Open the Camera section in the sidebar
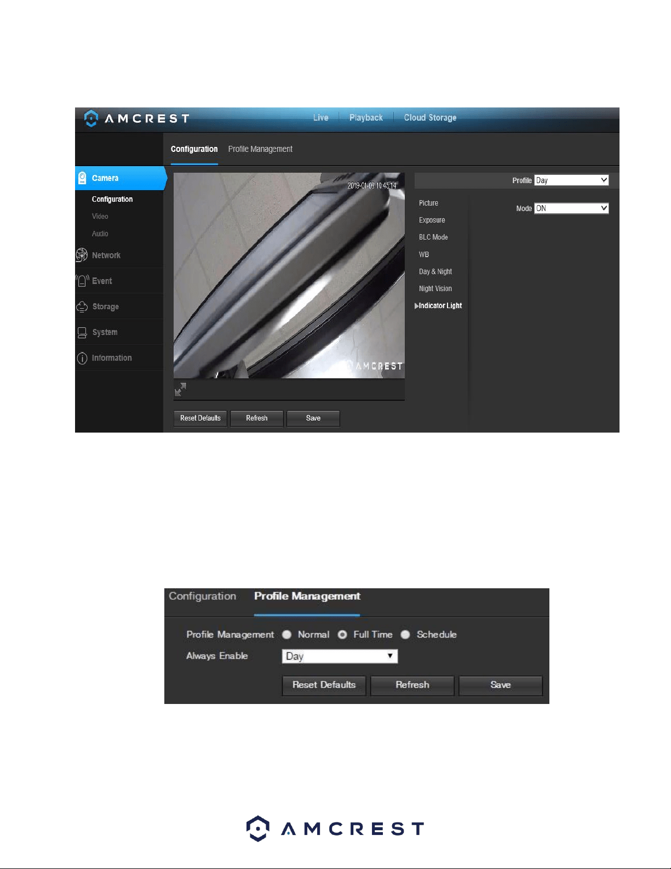Viewport: 671px width, 869px height. pos(121,178)
